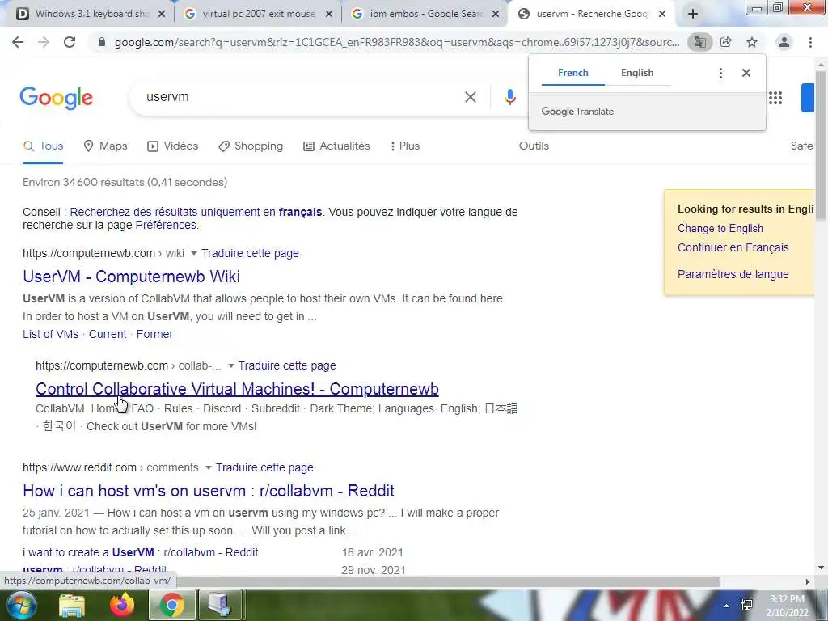Click the network icon in system tray
This screenshot has height=621, width=828.
tap(746, 605)
